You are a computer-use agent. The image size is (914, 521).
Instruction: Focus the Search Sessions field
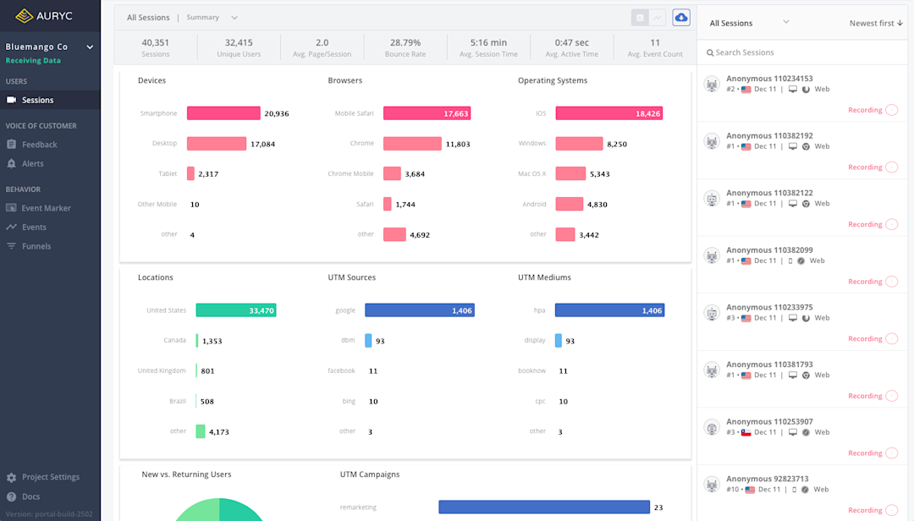802,52
